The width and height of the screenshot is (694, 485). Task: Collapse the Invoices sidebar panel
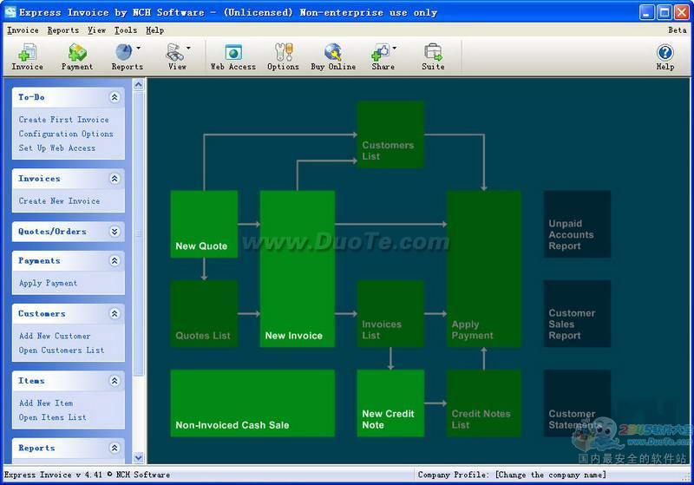(115, 179)
